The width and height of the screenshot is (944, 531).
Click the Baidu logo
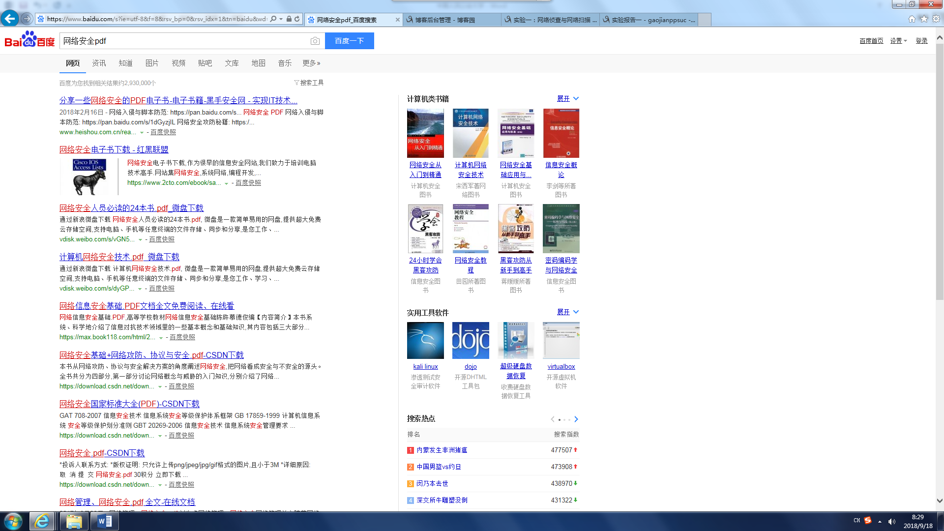coord(29,40)
